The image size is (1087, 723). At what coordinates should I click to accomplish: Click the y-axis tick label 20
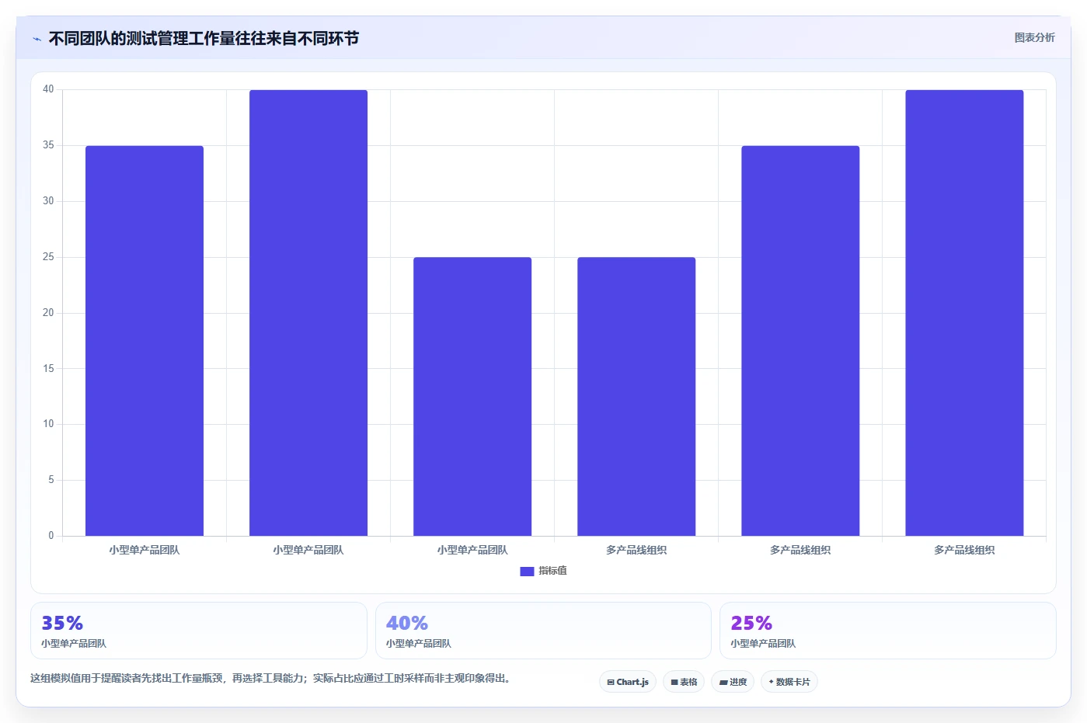(48, 313)
